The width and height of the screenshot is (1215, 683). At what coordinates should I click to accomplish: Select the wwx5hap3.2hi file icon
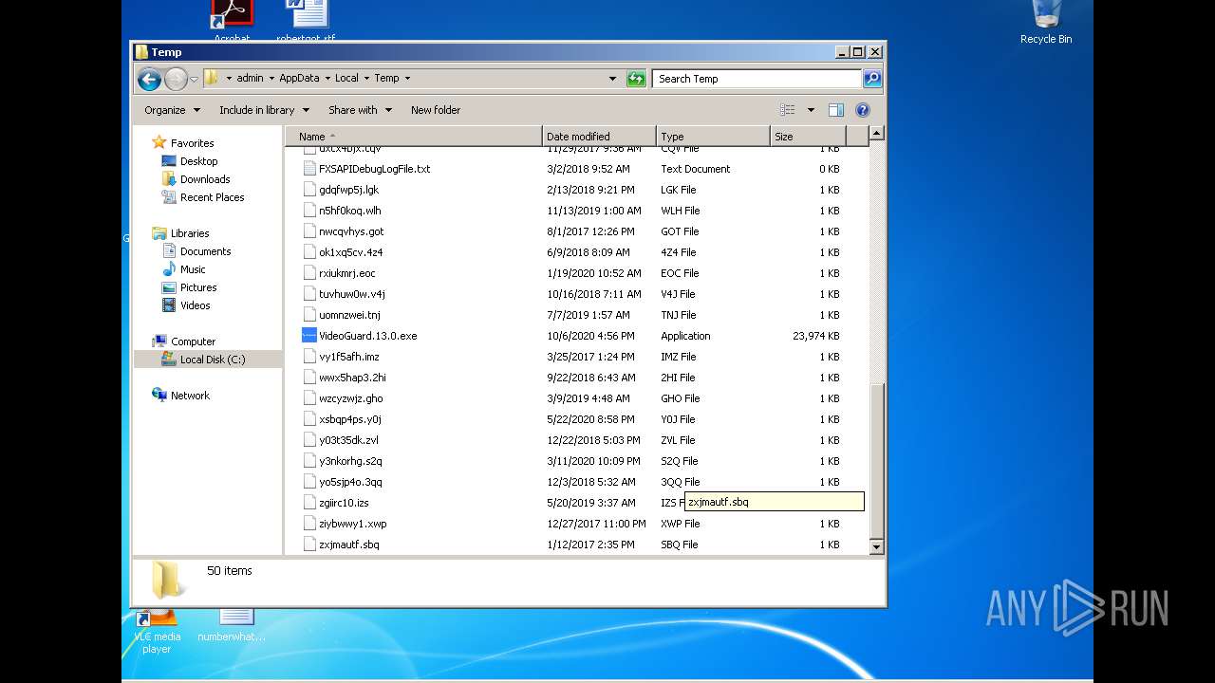308,378
